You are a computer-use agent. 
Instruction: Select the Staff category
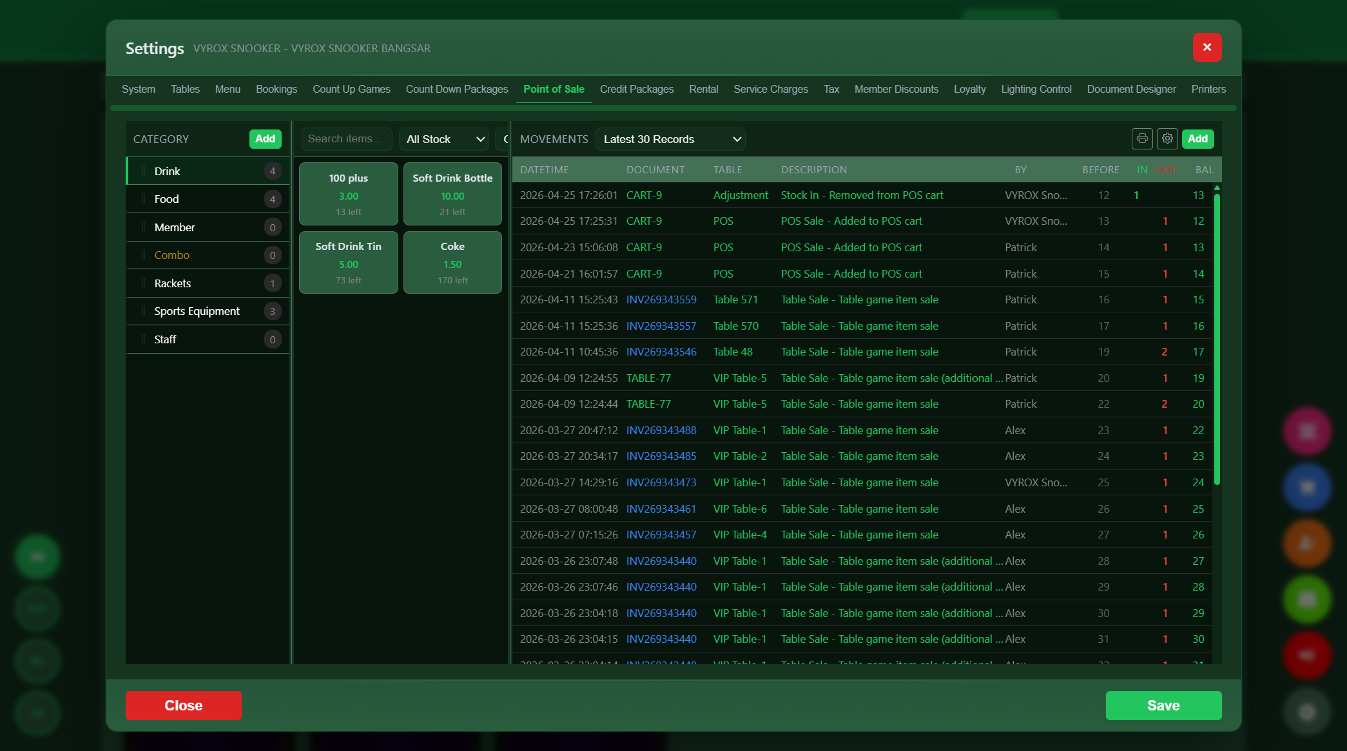[x=208, y=339]
